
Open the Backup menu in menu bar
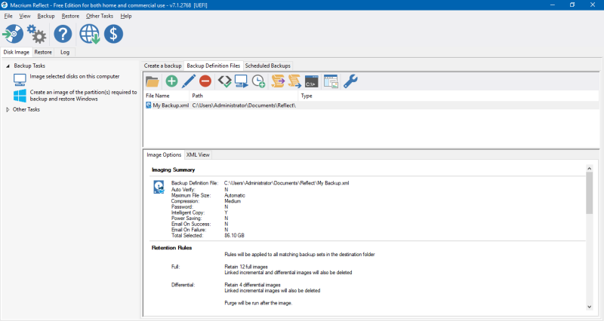coord(46,16)
